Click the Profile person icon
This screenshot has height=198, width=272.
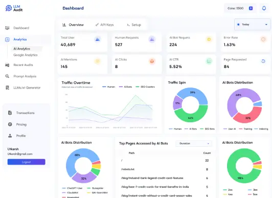[x=10, y=136]
